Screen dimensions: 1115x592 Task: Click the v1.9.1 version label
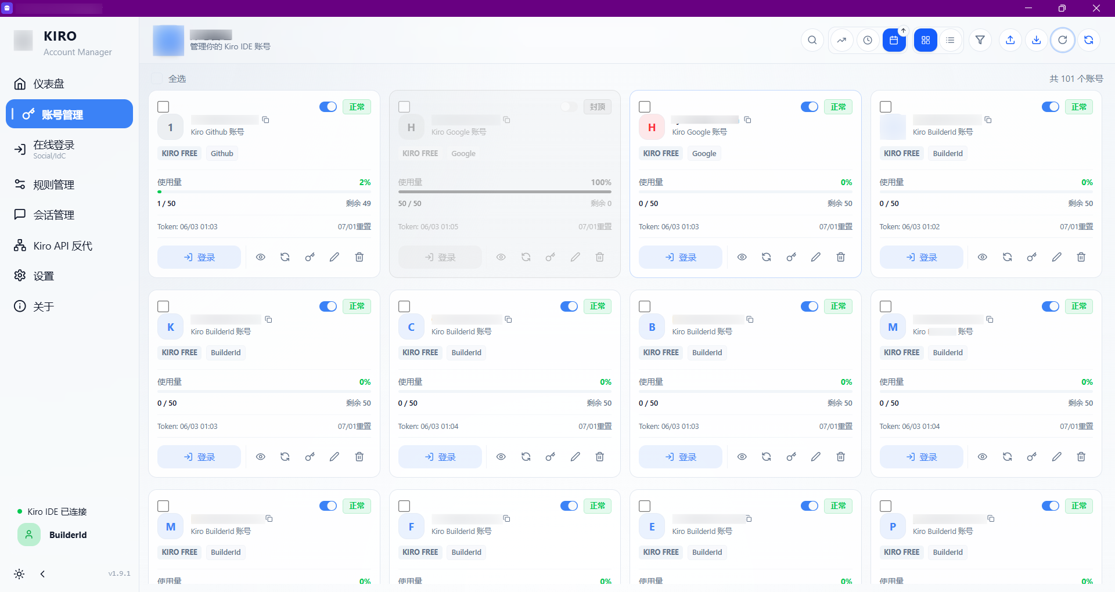119,573
